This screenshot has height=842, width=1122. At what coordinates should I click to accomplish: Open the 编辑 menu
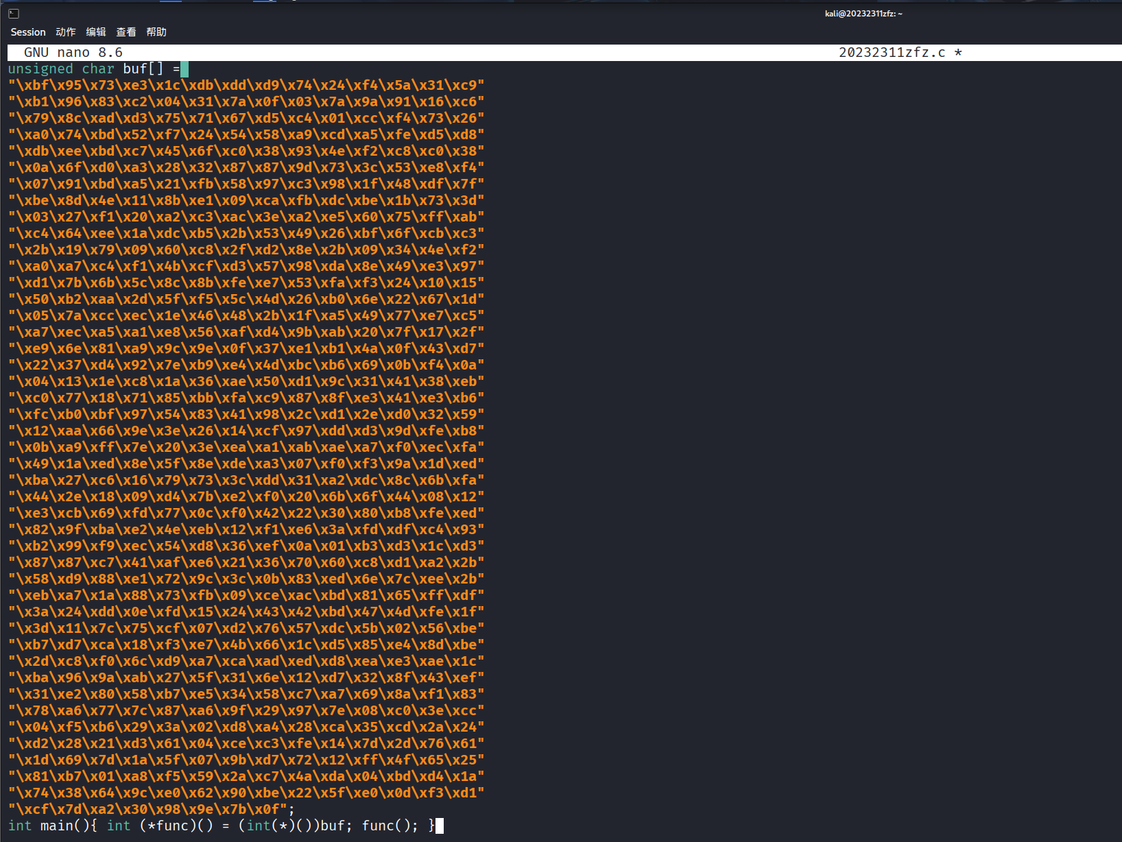point(96,32)
